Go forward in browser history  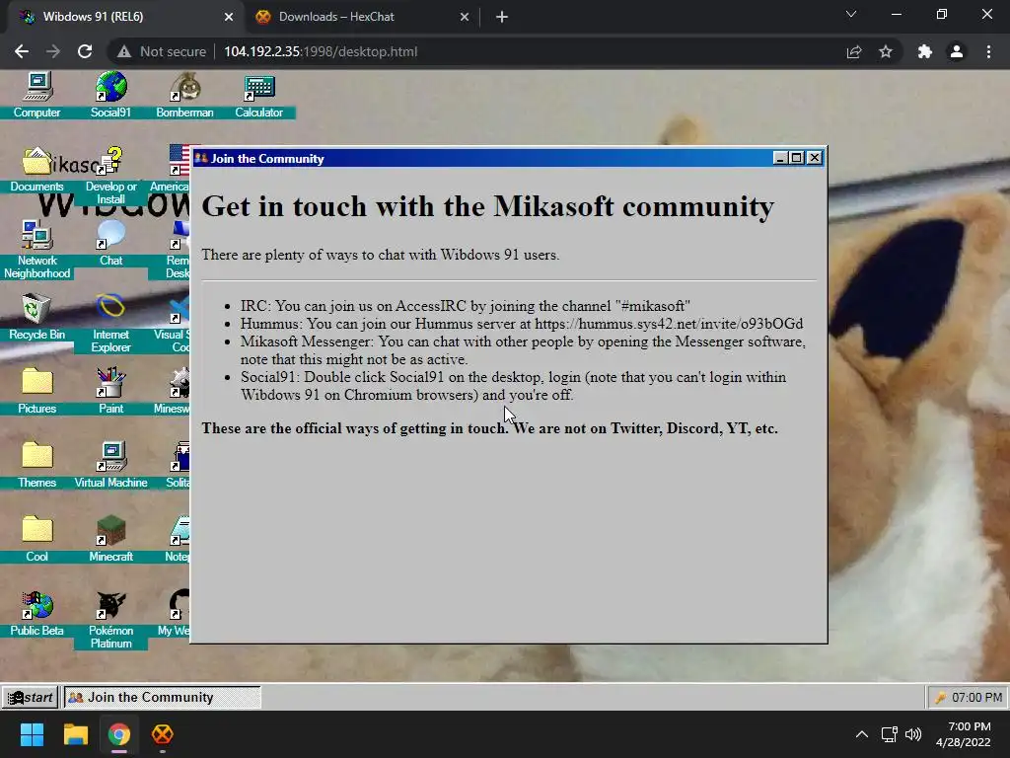pos(53,51)
